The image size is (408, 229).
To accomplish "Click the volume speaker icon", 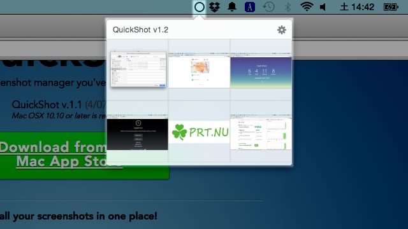I will tap(323, 7).
